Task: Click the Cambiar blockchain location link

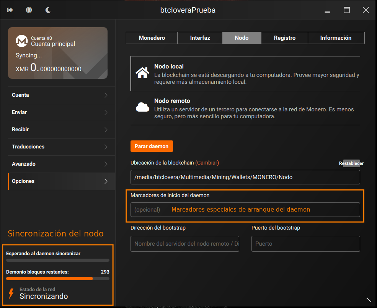Action: click(207, 163)
